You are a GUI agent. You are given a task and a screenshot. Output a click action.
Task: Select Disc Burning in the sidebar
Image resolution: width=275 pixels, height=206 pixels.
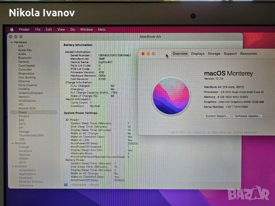[x=27, y=77]
